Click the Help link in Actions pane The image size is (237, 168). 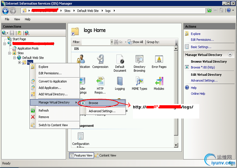point(194,88)
